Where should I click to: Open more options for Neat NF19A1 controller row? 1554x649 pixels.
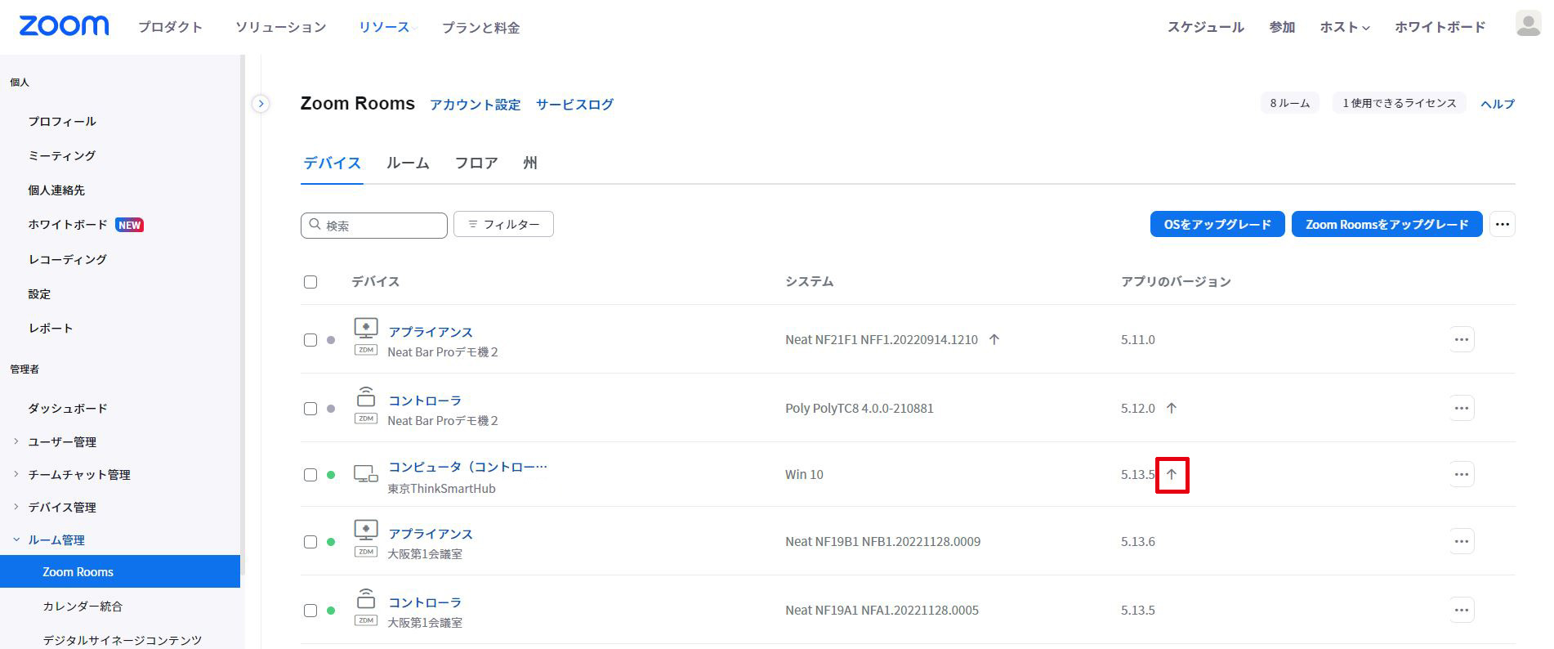pyautogui.click(x=1462, y=610)
